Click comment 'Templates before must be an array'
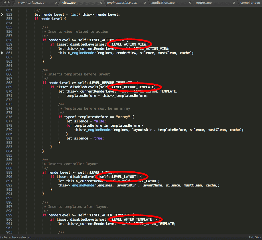 (x=97, y=108)
